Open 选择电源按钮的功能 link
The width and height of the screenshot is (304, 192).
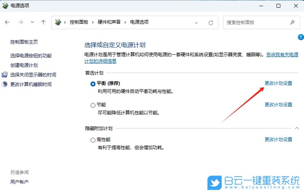tap(31, 56)
